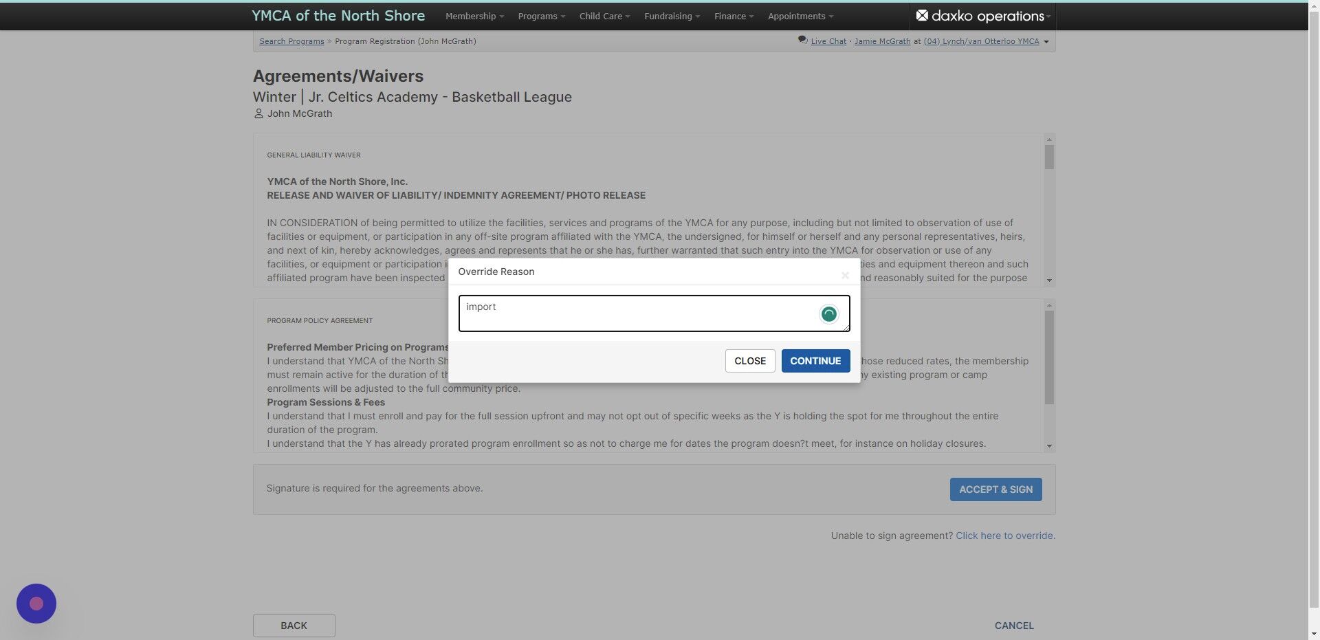Click the Live Chat speech bubble icon
Viewport: 1320px width, 640px height.
click(x=802, y=41)
